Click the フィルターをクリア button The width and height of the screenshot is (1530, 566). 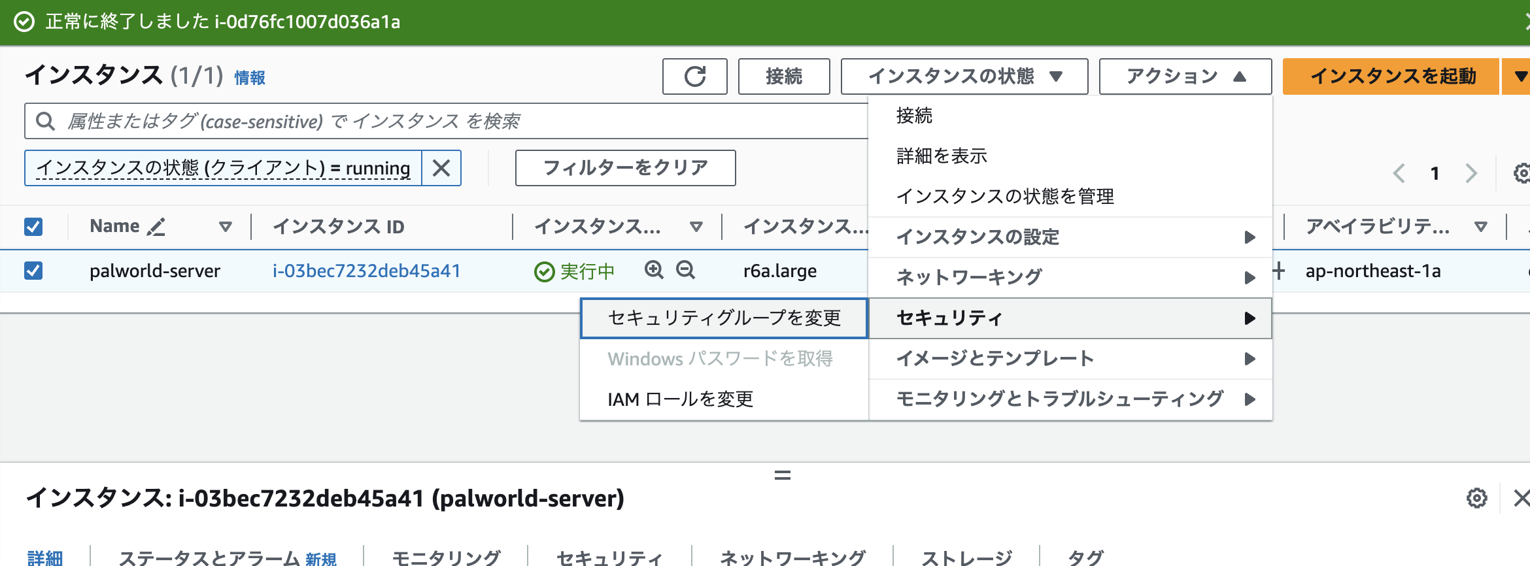[625, 168]
